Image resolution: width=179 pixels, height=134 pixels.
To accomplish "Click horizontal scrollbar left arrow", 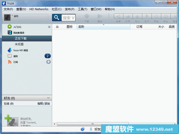I will coord(54,124).
